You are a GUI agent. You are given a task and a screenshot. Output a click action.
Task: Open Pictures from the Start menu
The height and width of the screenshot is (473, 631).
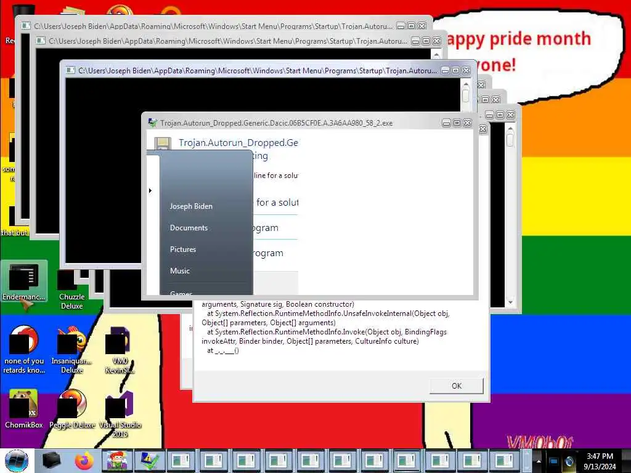pos(183,249)
